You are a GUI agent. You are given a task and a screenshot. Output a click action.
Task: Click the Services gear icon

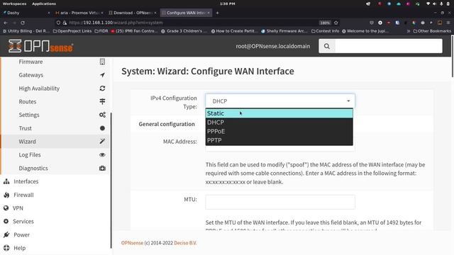coord(6,222)
